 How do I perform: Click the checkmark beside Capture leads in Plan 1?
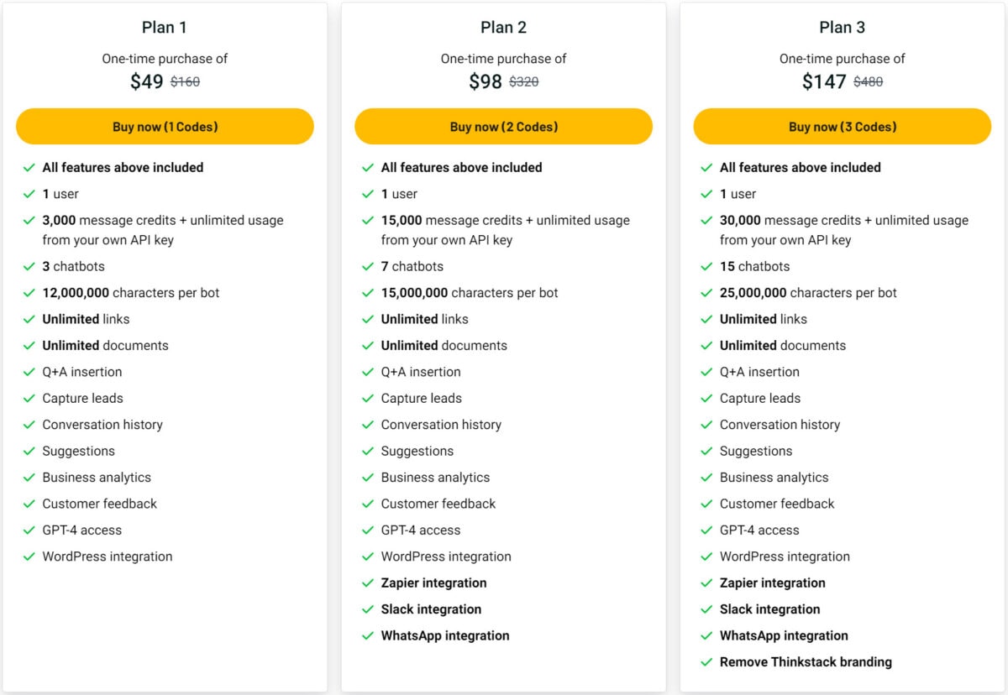tap(29, 399)
